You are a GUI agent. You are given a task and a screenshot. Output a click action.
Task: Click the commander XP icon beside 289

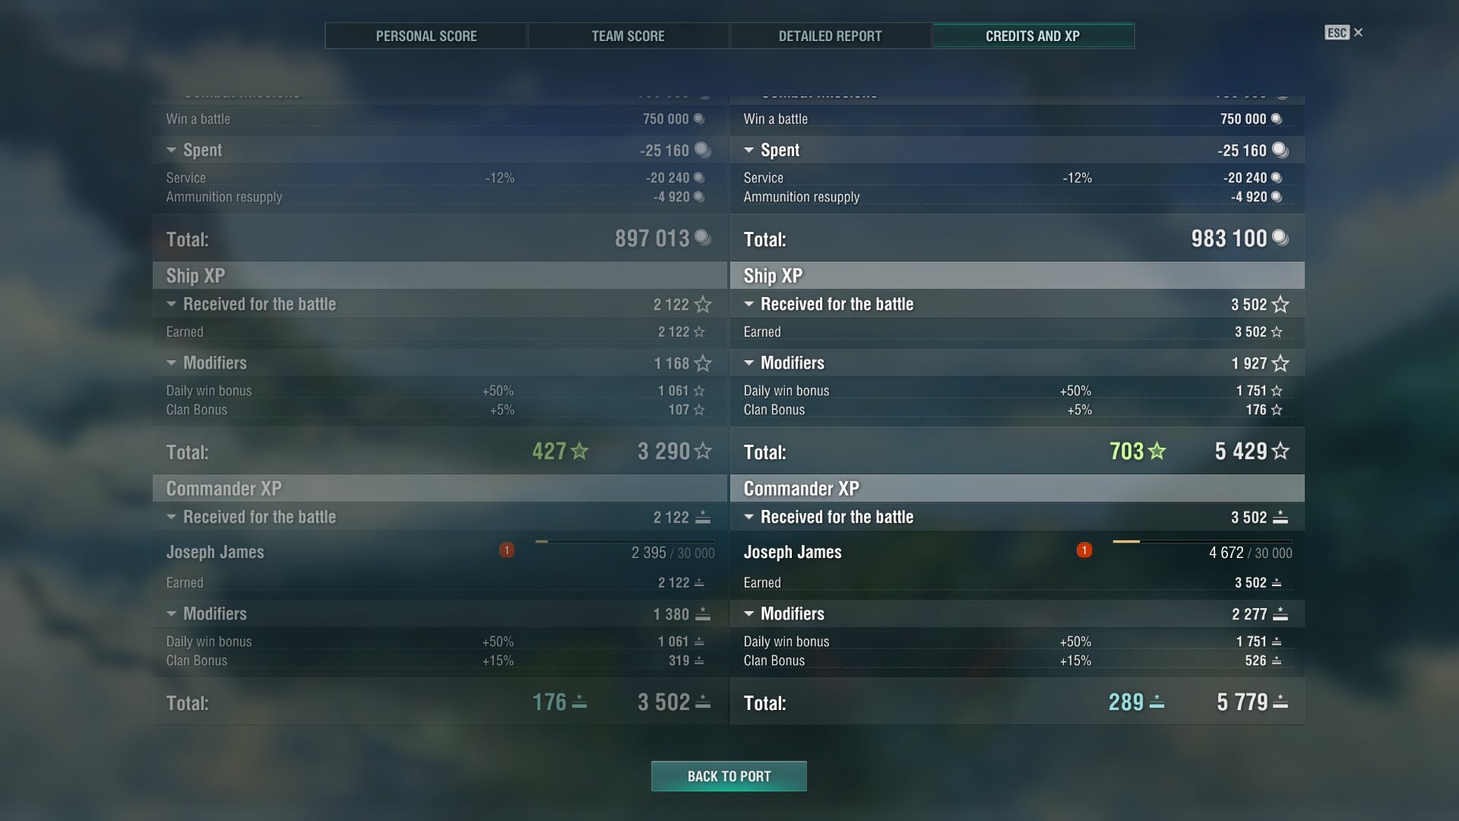(x=1157, y=702)
